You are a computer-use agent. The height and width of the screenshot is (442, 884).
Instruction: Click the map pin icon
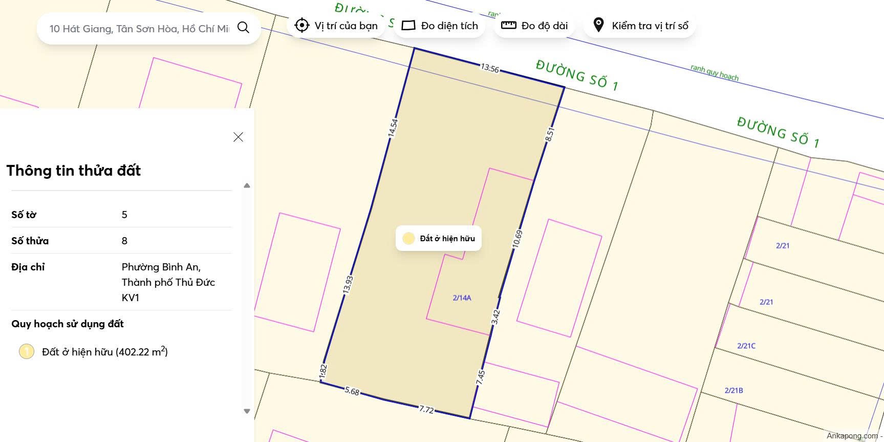[598, 25]
